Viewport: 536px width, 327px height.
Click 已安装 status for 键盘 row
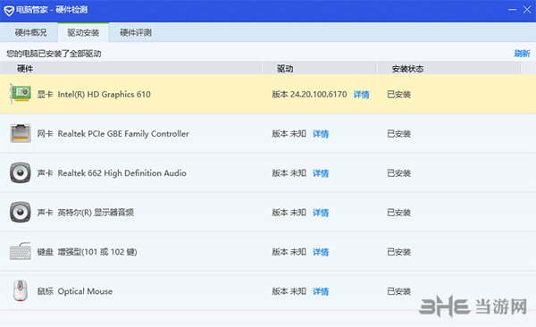[399, 252]
